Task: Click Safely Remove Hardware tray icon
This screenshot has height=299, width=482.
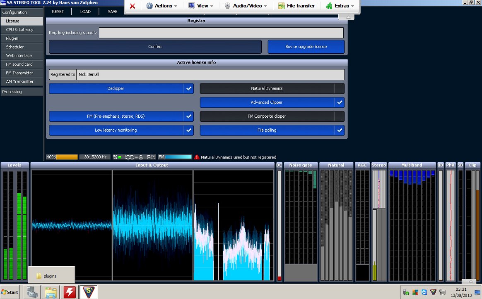Action: click(x=406, y=292)
